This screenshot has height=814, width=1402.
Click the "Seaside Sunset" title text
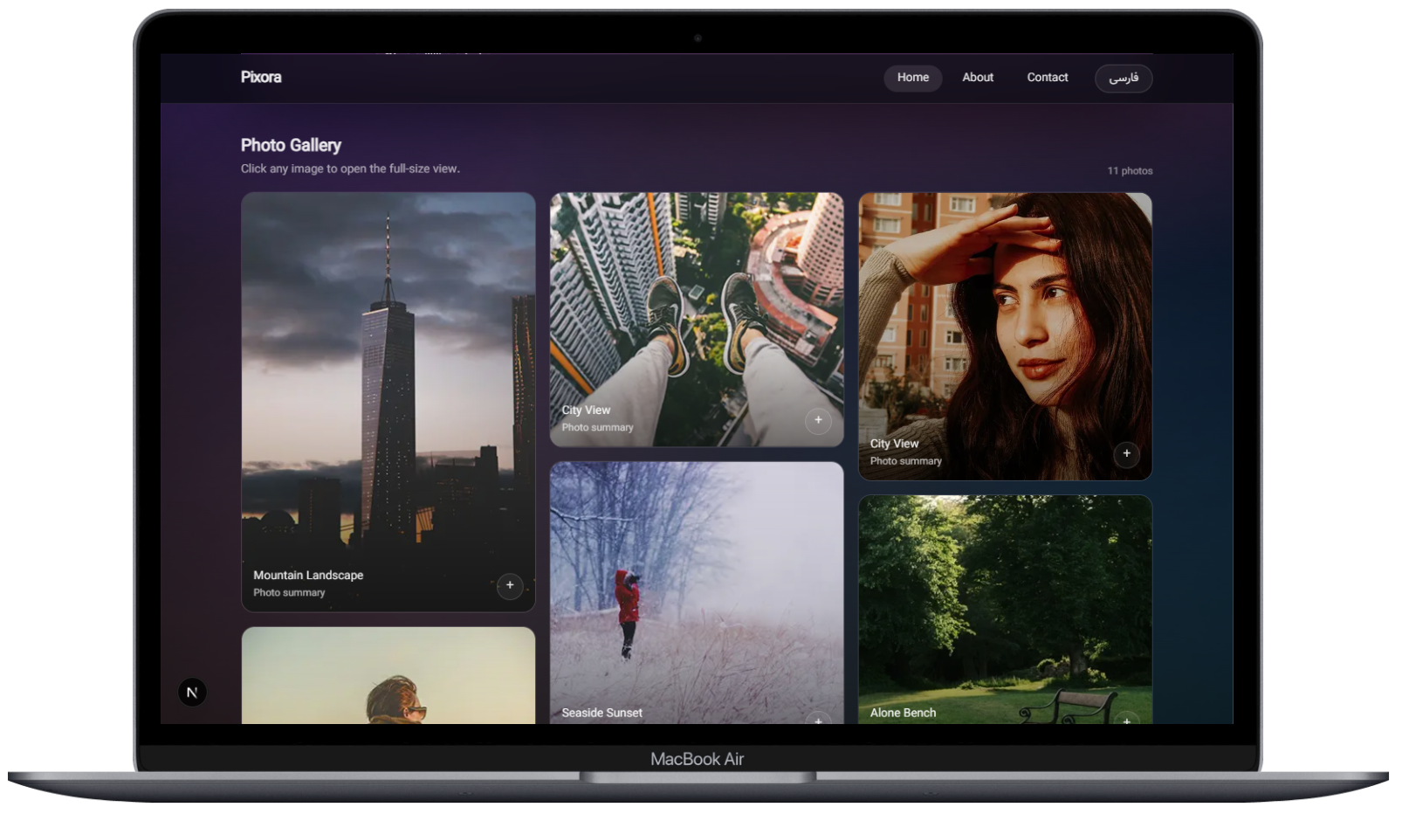(x=601, y=713)
